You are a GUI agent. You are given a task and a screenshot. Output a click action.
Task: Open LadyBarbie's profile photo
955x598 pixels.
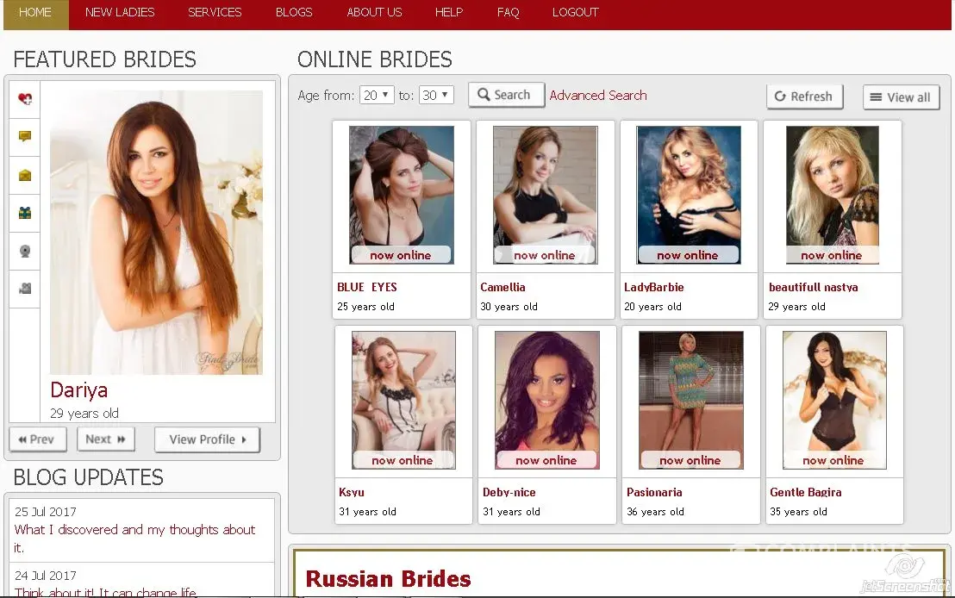click(689, 195)
